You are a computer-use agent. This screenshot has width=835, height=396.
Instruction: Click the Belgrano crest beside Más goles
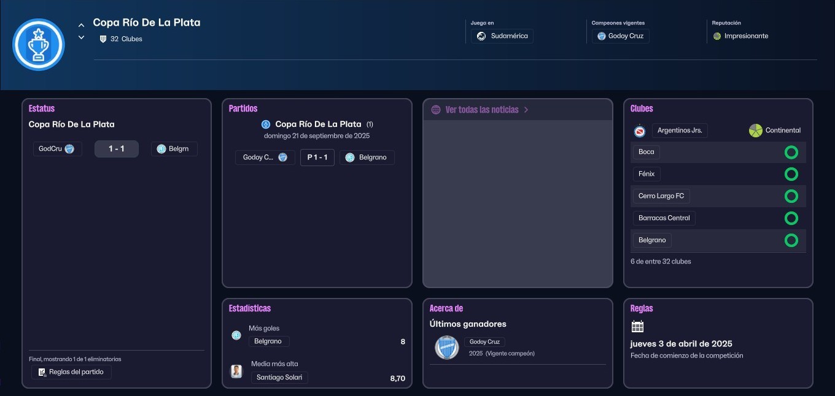pos(236,335)
